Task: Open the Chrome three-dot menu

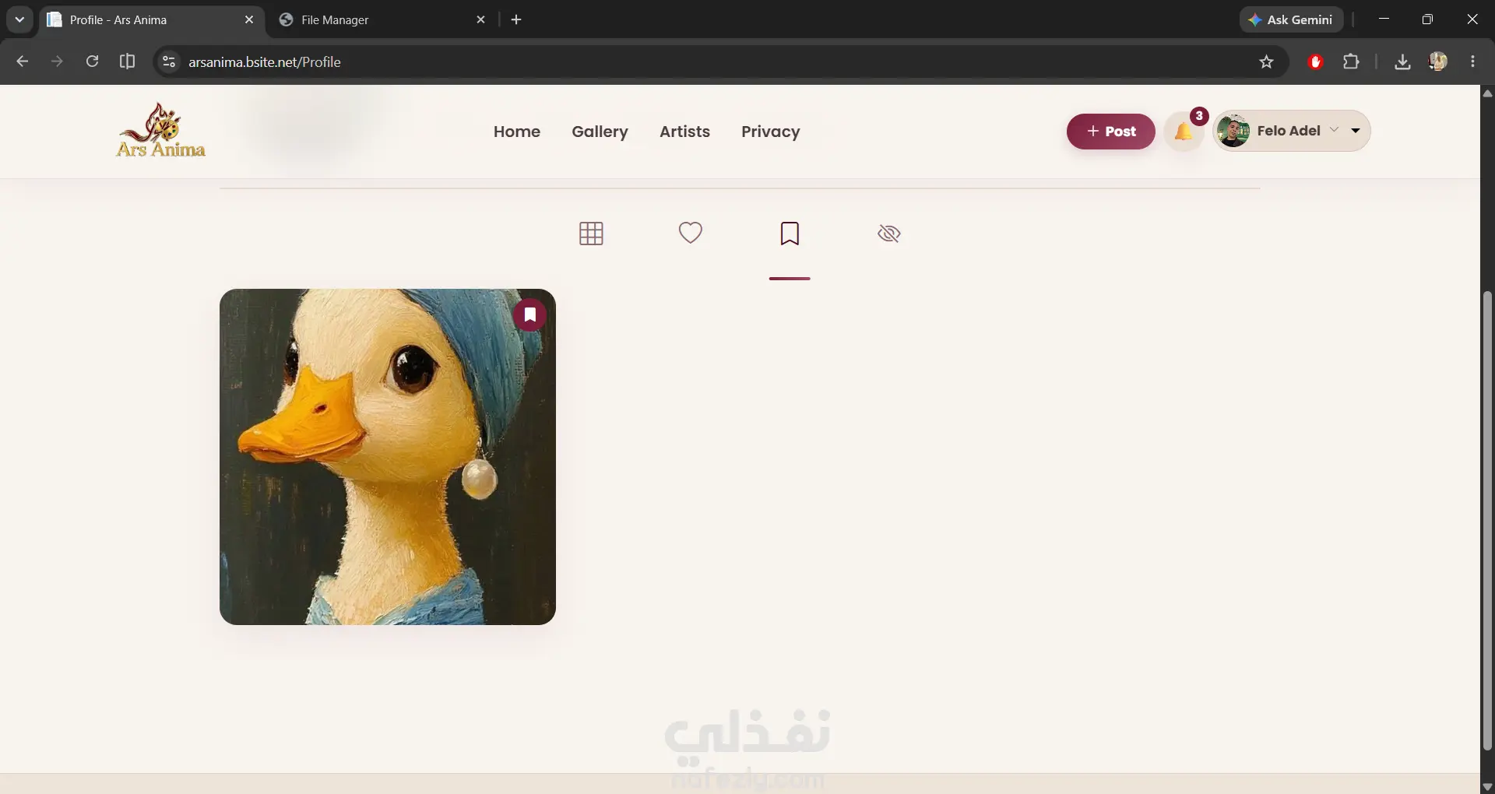Action: pos(1472,61)
